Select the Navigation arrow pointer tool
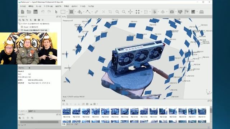Image resolution: width=230 pixels, height=129 pixels. [x=56, y=12]
